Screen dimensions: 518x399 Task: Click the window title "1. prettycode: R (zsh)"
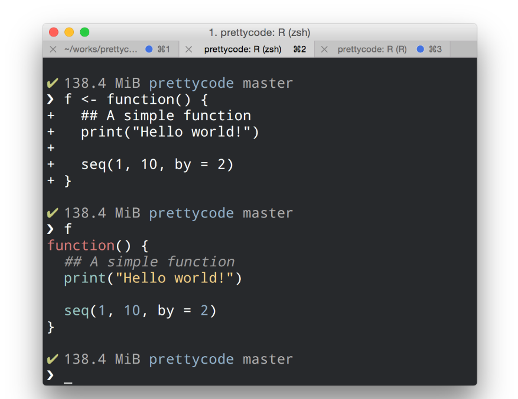[259, 32]
